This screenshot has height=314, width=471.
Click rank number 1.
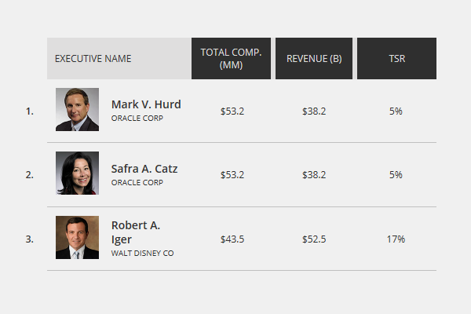pyautogui.click(x=30, y=111)
